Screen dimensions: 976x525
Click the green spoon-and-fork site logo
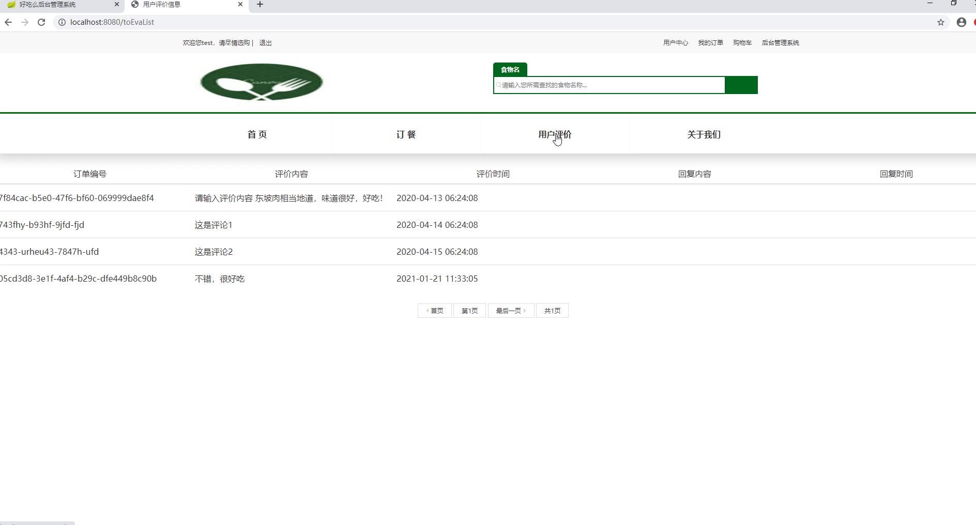pos(262,82)
